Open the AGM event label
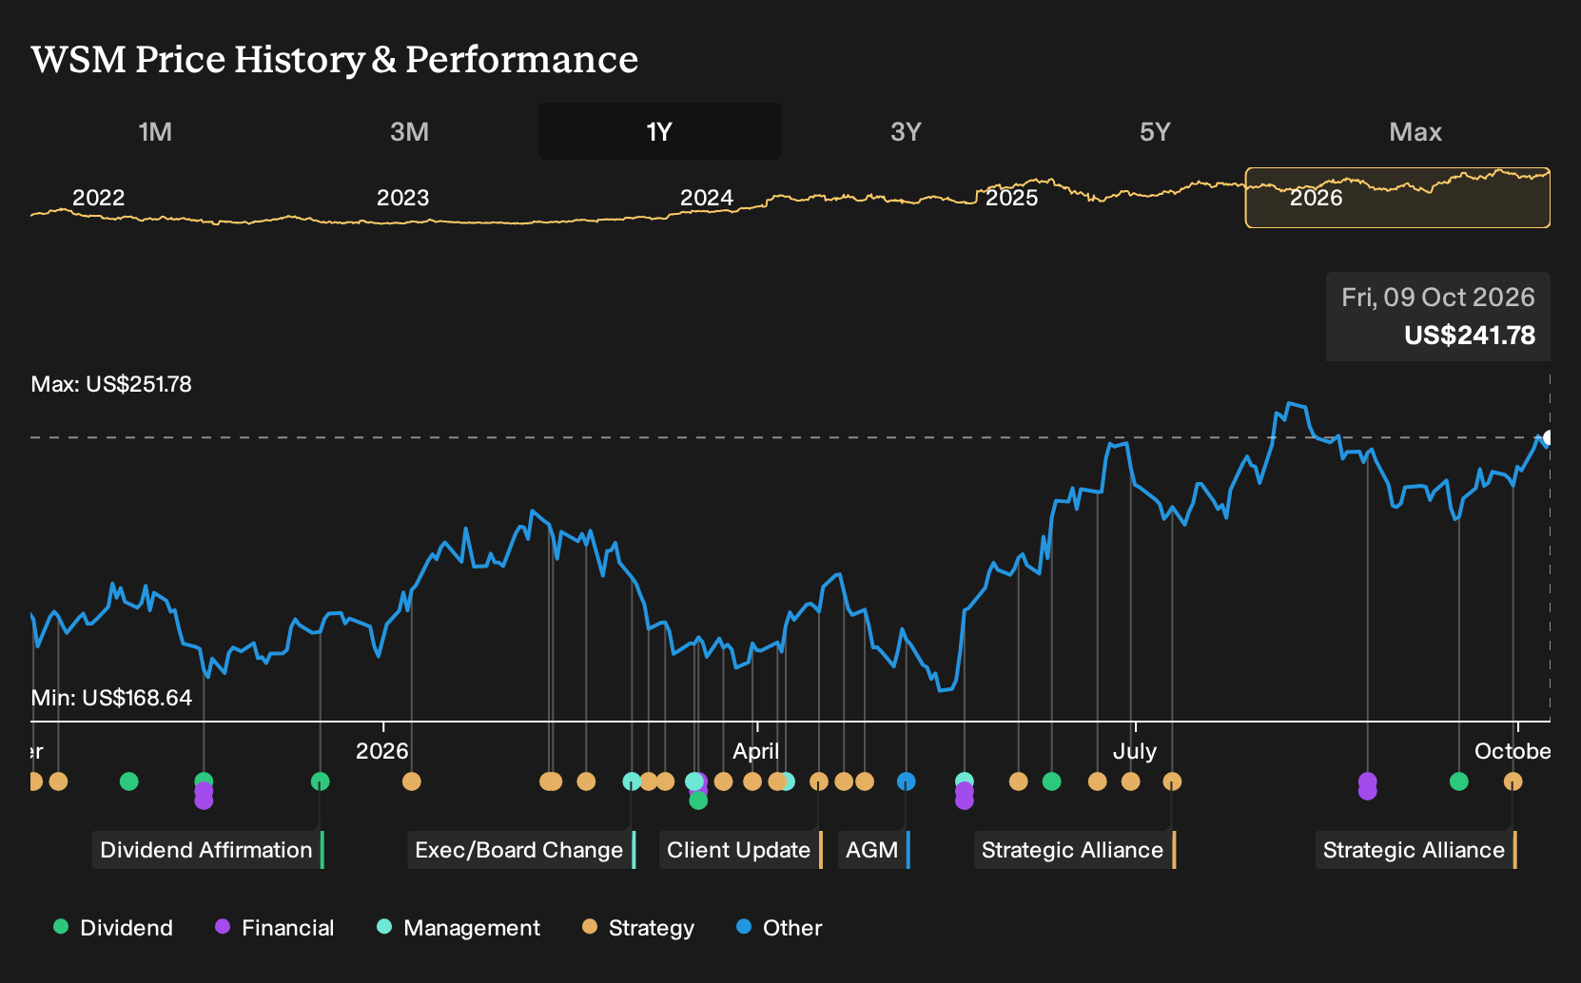The image size is (1581, 983). [x=874, y=850]
